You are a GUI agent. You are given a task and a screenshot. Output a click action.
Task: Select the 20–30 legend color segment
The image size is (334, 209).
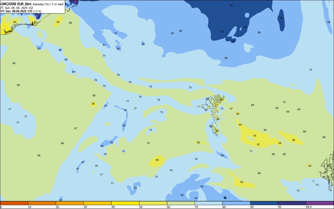pyautogui.click(x=70, y=203)
